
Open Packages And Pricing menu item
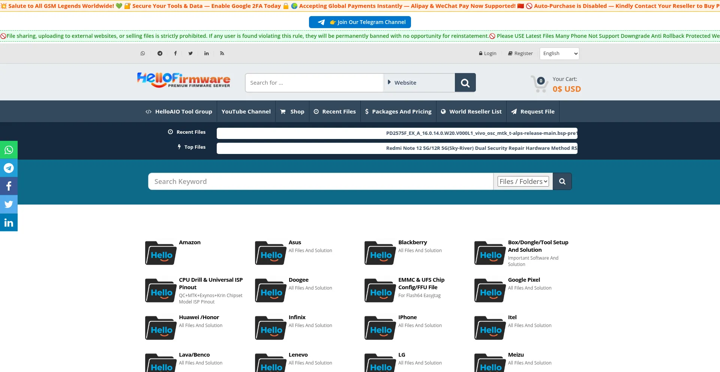tap(398, 112)
